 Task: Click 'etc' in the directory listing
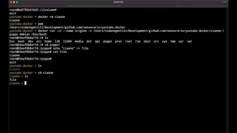point(39,41)
